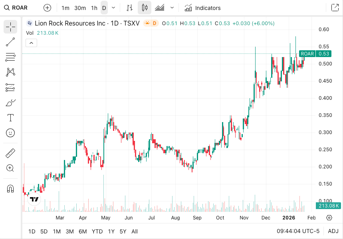Open the chart in a popup window

click(335, 8)
